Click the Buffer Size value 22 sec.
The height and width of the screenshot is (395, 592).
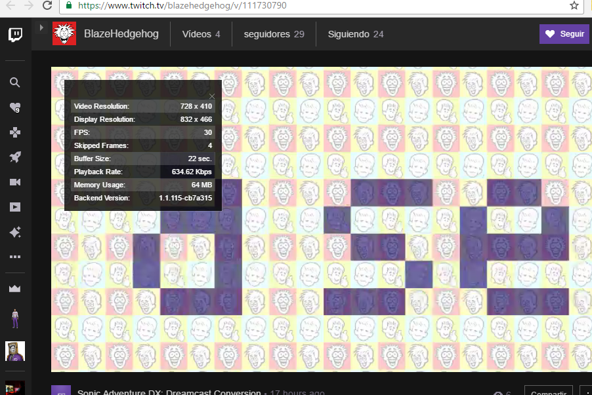point(200,159)
